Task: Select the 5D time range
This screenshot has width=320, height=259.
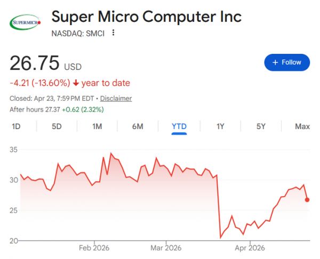Action: pos(57,126)
